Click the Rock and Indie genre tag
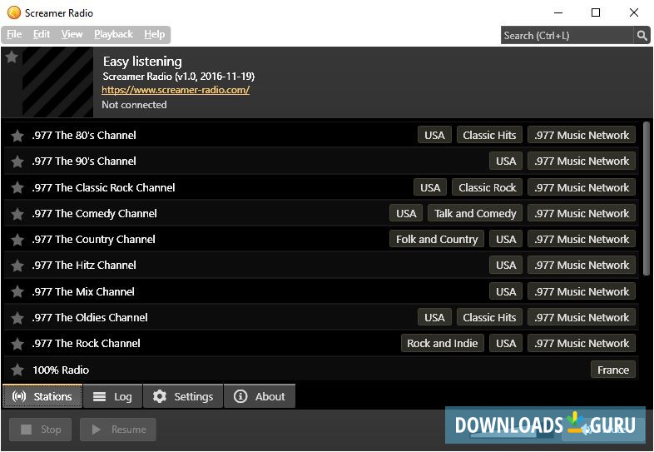 coord(443,343)
